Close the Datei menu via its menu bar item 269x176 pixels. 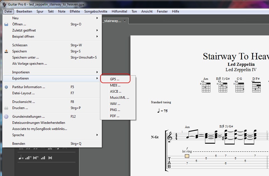8,11
